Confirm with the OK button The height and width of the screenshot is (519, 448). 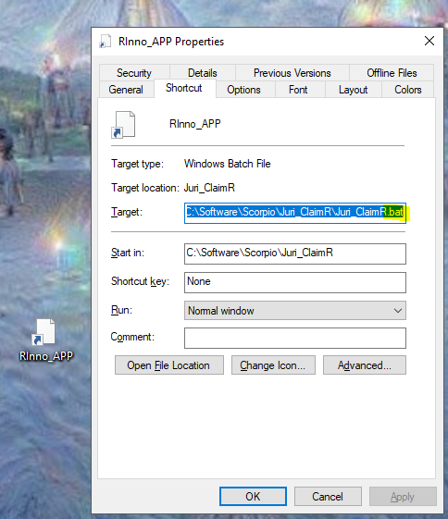point(253,496)
